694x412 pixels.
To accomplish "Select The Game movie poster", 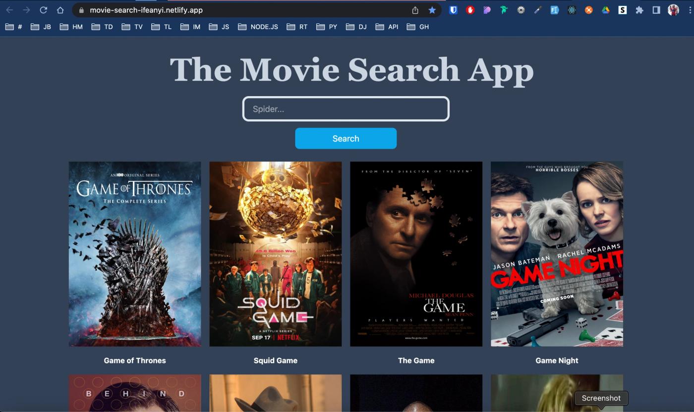I will tap(416, 254).
